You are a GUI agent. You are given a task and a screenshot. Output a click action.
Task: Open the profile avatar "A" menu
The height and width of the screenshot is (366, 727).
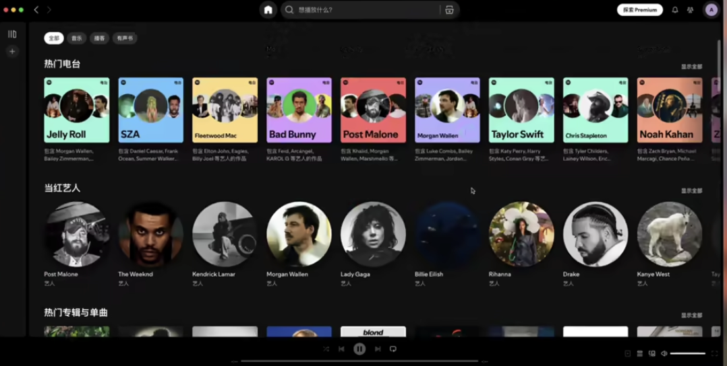pyautogui.click(x=711, y=9)
